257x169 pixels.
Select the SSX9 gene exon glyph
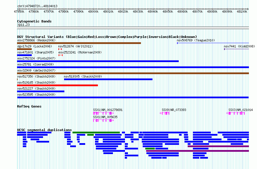165,113
